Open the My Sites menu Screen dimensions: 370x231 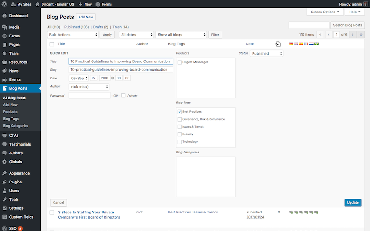click(21, 4)
